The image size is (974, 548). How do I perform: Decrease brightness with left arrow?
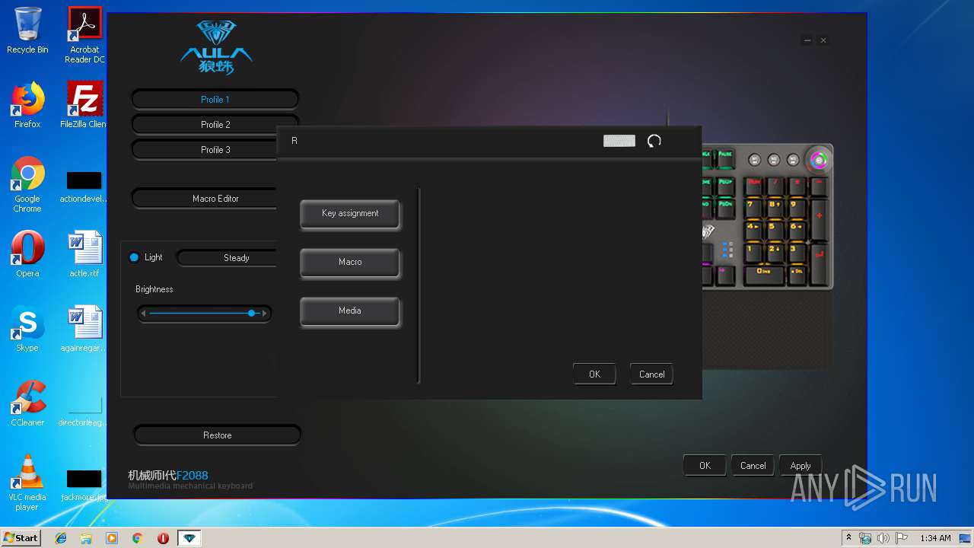(x=143, y=314)
